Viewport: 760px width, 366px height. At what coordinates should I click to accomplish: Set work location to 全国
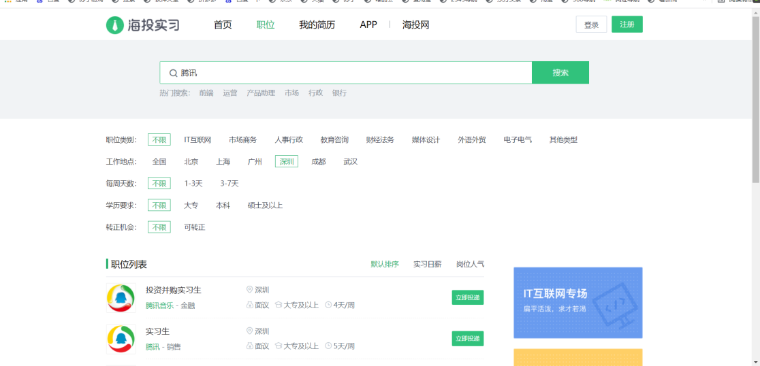click(159, 162)
